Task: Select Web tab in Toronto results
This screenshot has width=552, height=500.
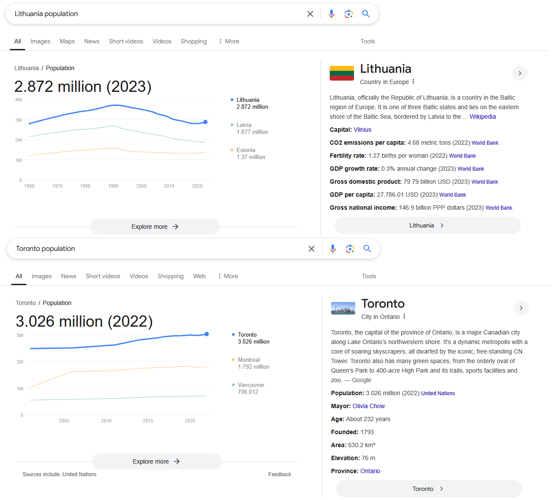Action: pyautogui.click(x=199, y=276)
